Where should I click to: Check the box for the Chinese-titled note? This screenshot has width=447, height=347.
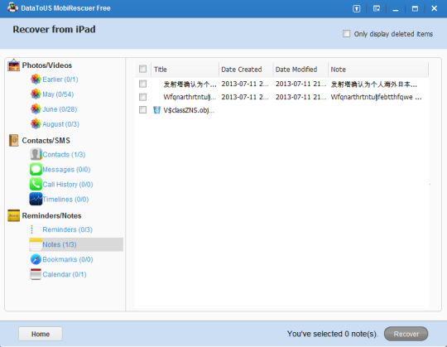[143, 84]
